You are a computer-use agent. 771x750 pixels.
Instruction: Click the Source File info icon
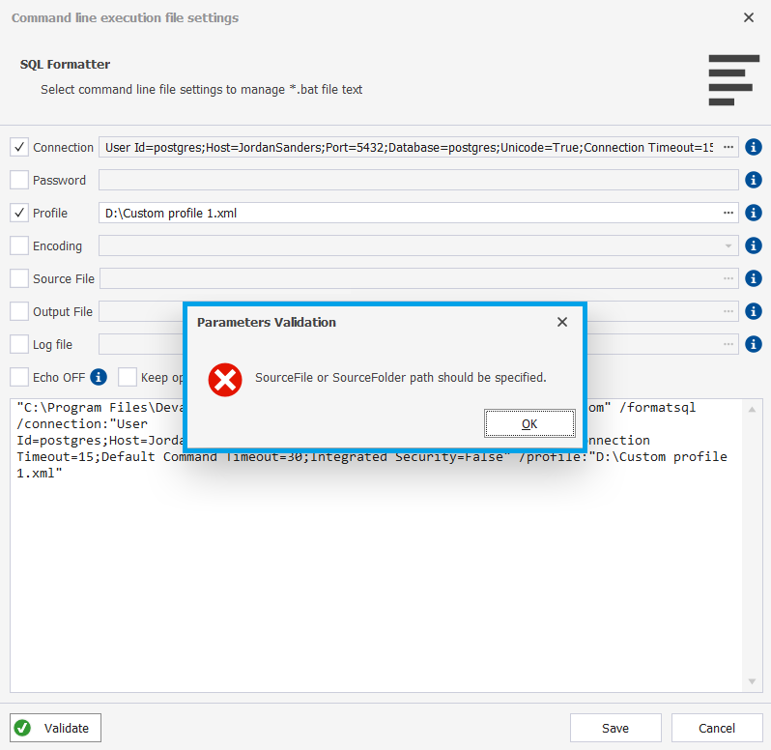(754, 278)
